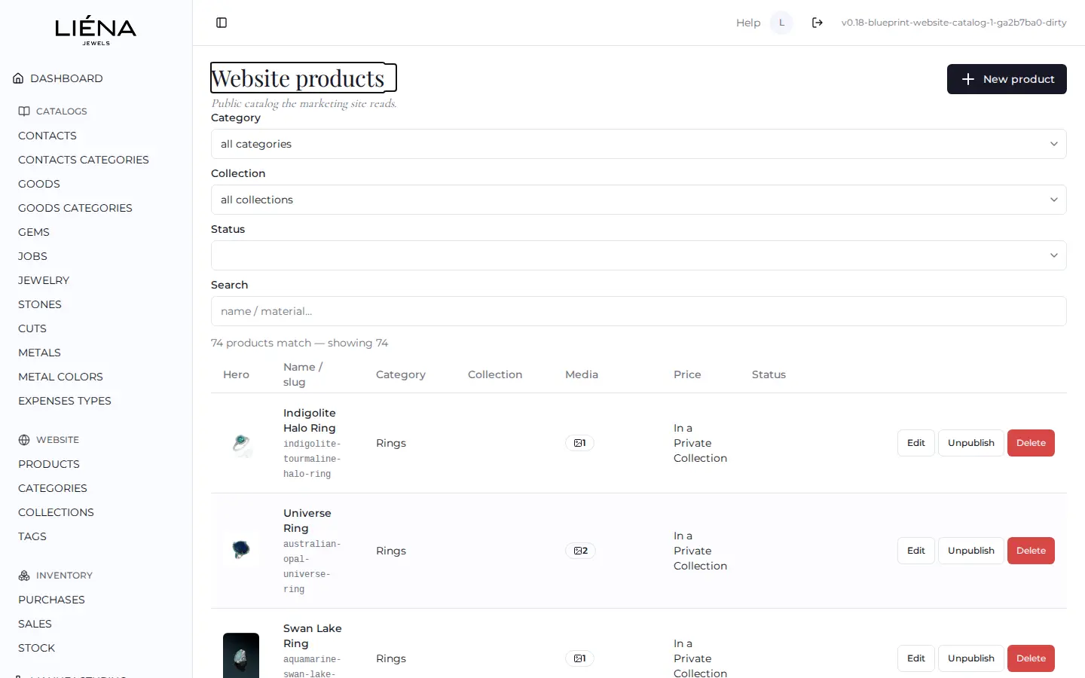Open Gems in sidebar
Screen dimensions: 1085x678
point(34,232)
